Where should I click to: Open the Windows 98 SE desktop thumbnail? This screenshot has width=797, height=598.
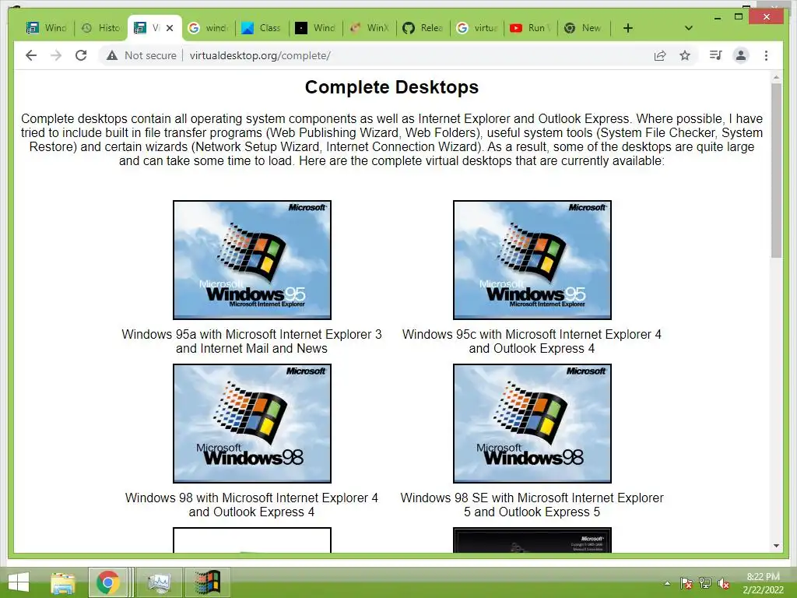(x=532, y=424)
